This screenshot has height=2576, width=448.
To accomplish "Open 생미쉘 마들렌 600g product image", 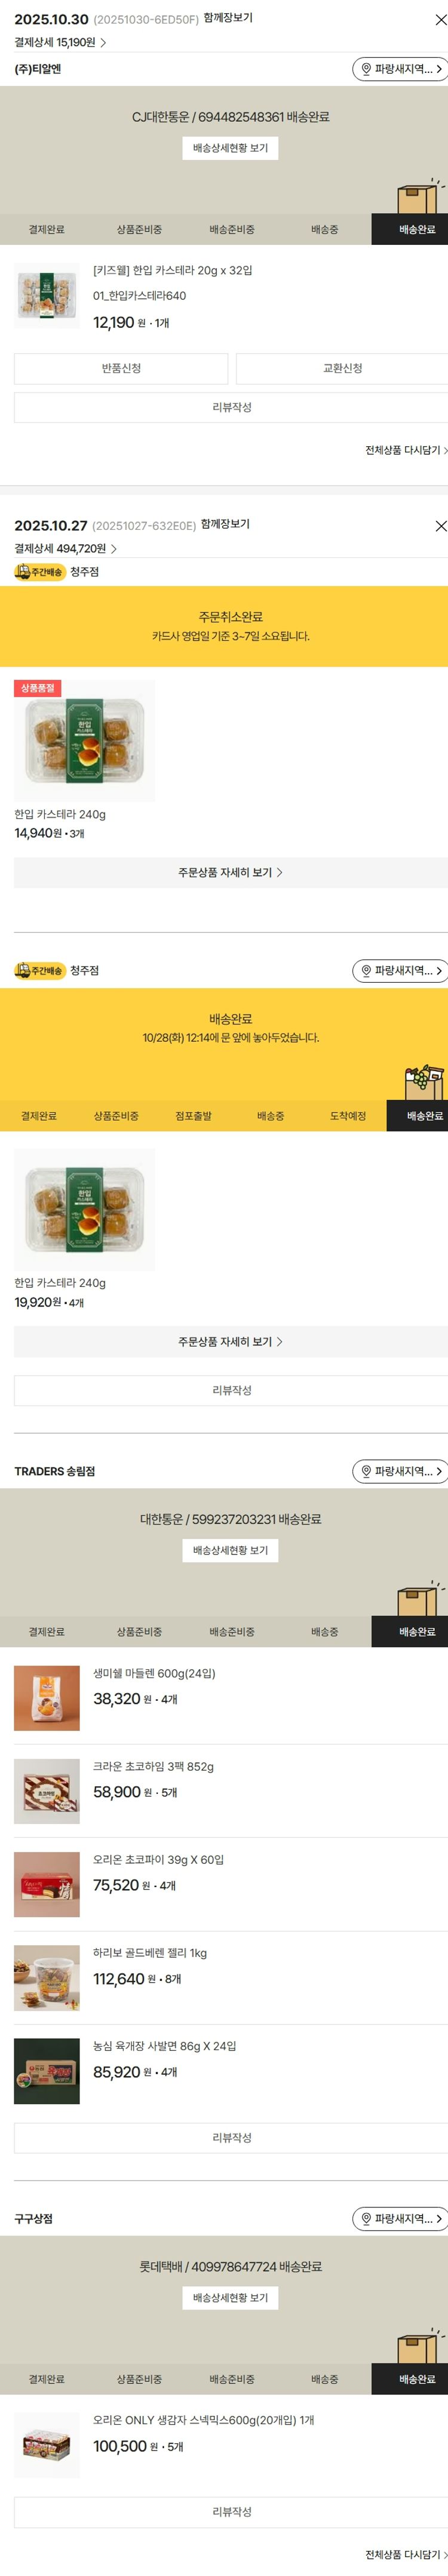I will point(47,1698).
